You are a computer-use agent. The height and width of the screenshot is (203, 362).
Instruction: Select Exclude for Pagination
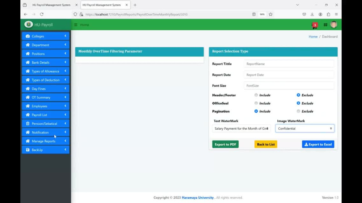(x=298, y=111)
